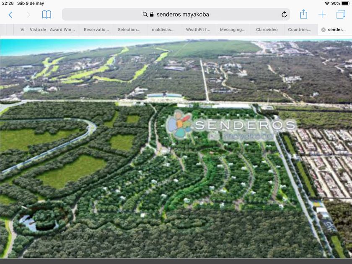This screenshot has width=352, height=264.
Task: Tap the battery indicator in status bar
Action: [345, 3]
